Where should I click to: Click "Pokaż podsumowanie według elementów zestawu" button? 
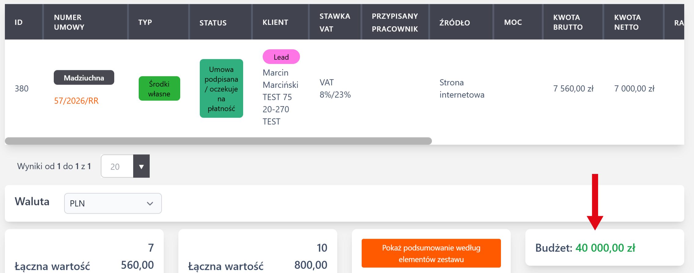431,253
